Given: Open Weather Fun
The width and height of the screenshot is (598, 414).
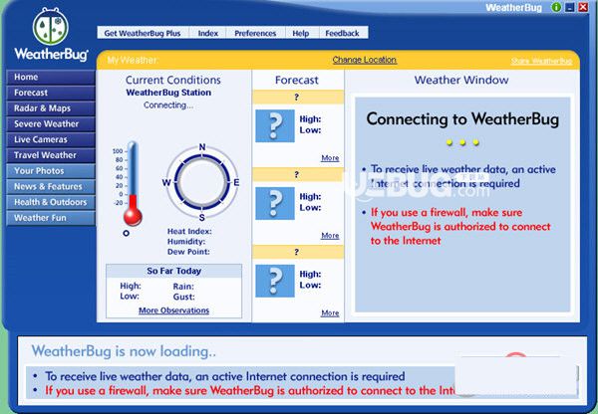Looking at the screenshot, I should click(x=51, y=218).
